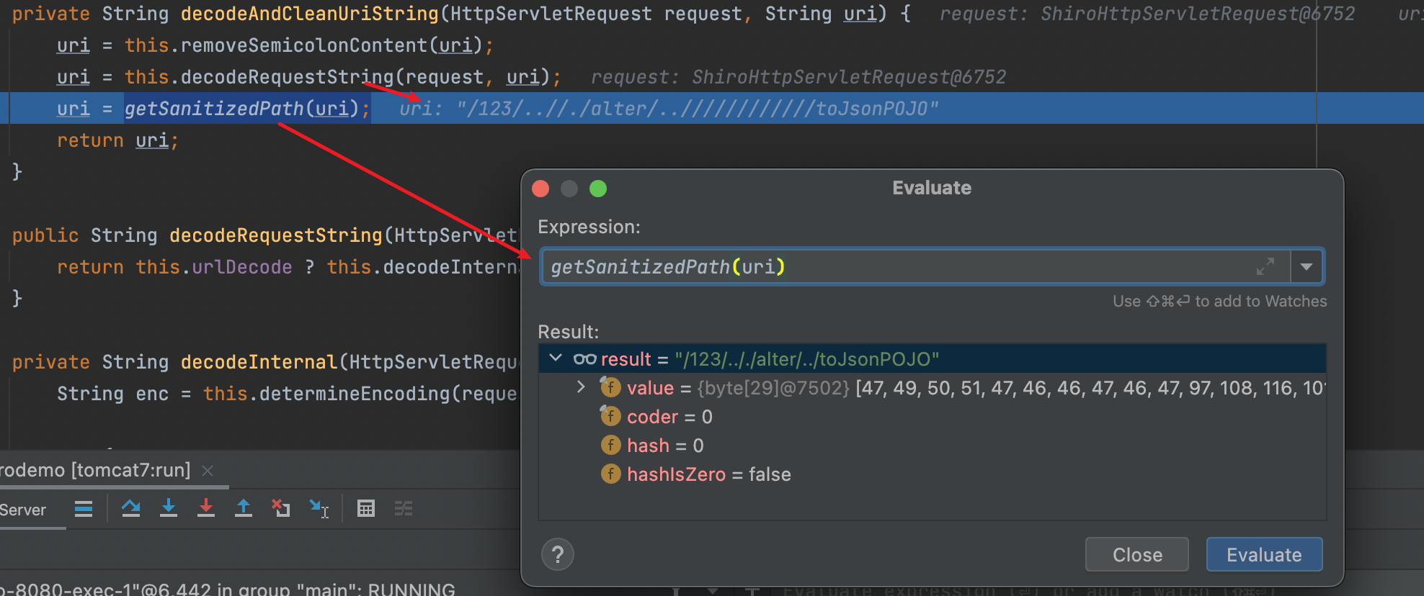The image size is (1424, 596).
Task: Click the urlDecode field in return statement
Action: pyautogui.click(x=241, y=267)
